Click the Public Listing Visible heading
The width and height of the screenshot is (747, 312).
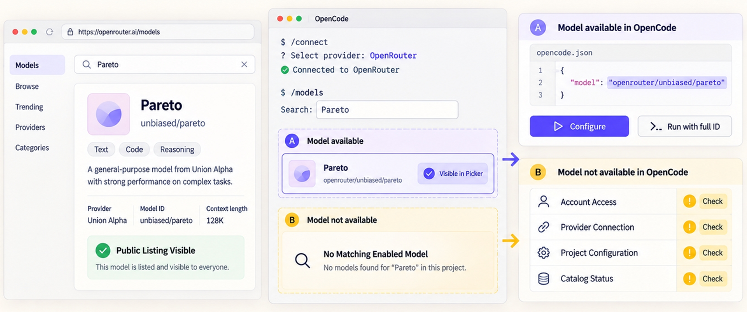156,250
